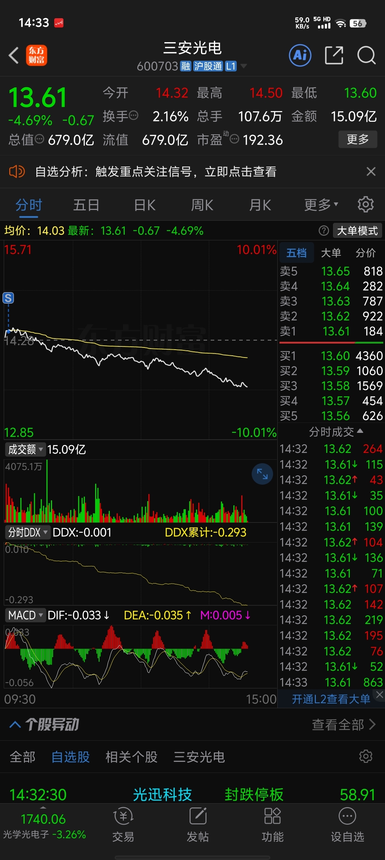Image resolution: width=385 pixels, height=860 pixels.
Task: Tap the 14:32 trade row with 264
Action: [x=331, y=449]
